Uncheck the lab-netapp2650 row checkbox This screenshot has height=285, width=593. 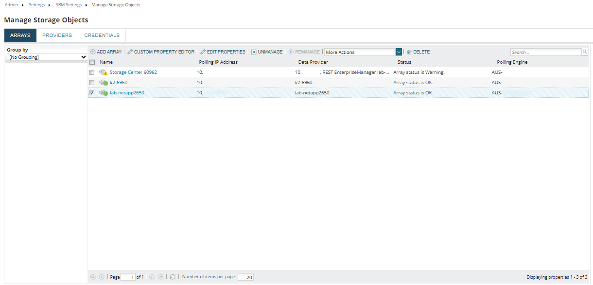tap(92, 92)
